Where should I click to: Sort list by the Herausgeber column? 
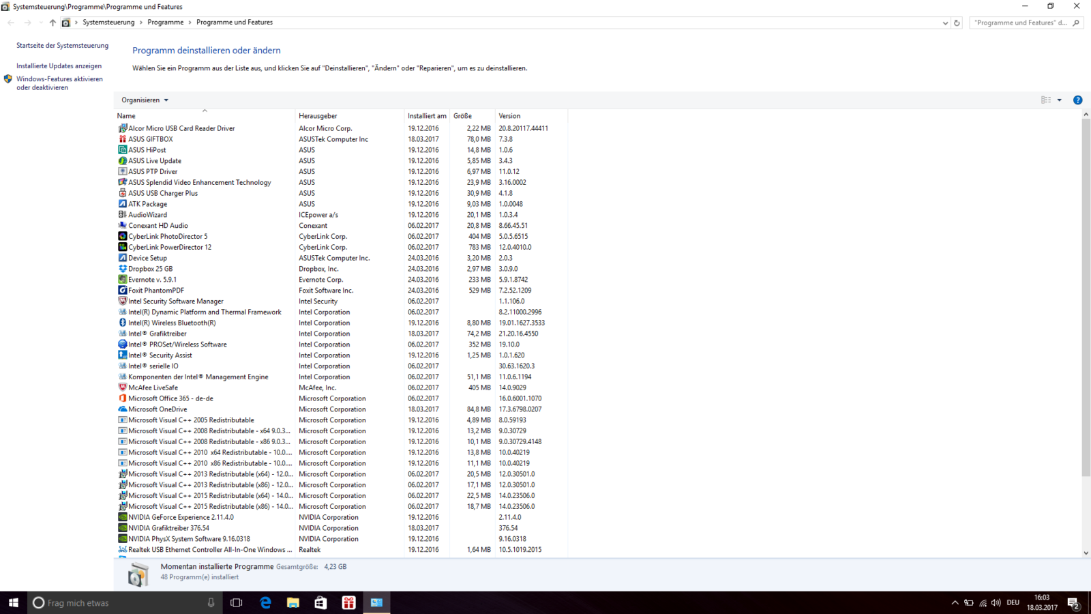318,116
